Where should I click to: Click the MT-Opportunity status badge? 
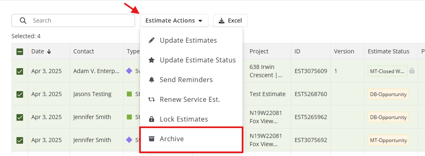pos(388,140)
